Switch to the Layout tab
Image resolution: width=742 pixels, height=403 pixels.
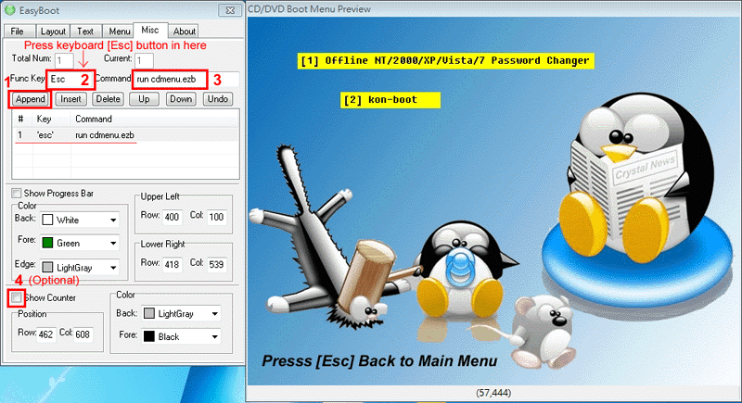53,31
